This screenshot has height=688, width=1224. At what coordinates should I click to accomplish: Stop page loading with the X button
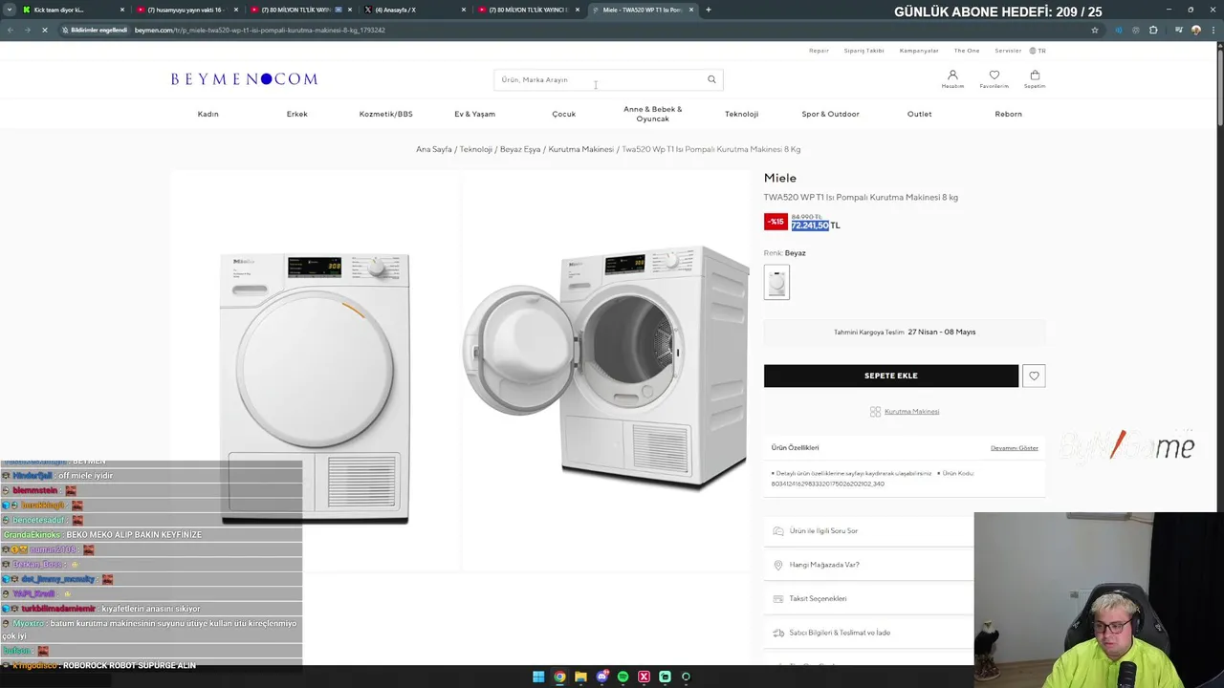(46, 30)
